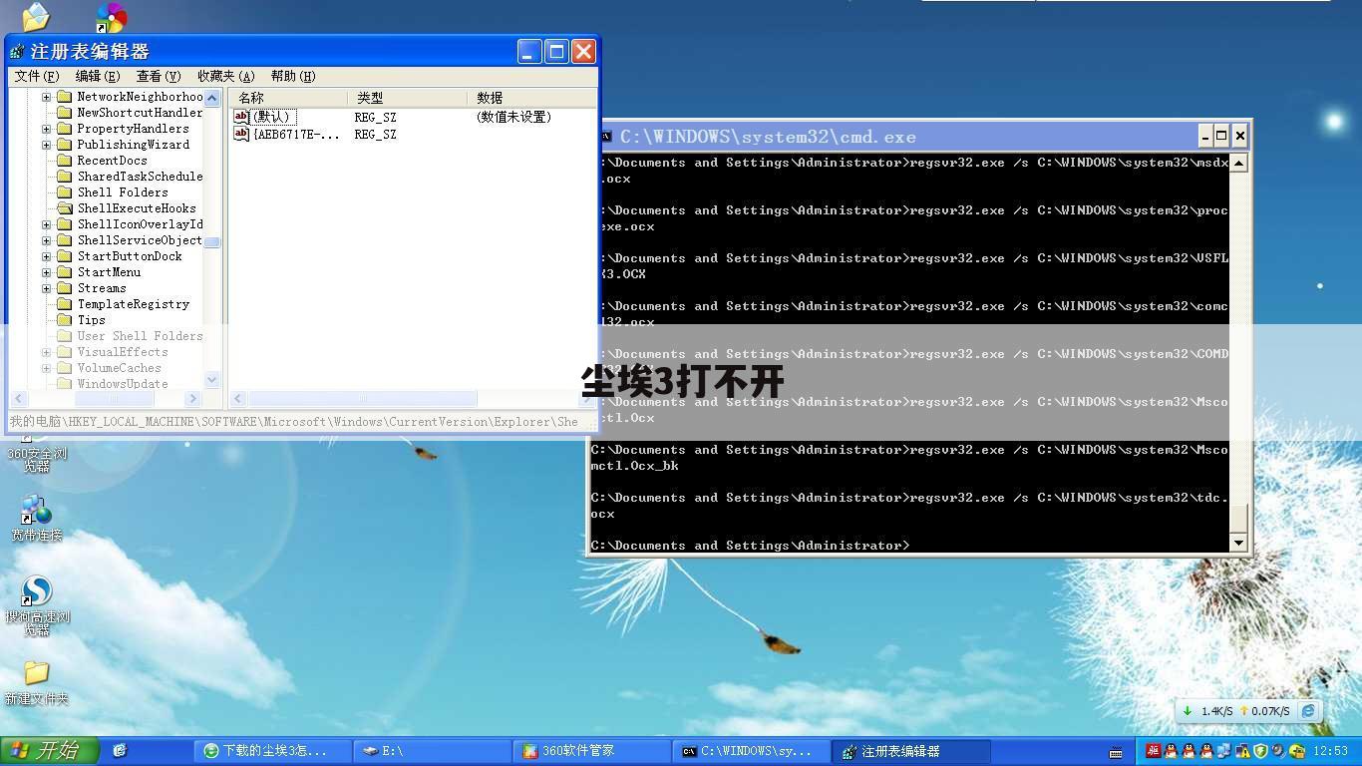The width and height of the screenshot is (1362, 766).
Task: Click the ShellExecuteHooks open folder icon
Action: [x=65, y=208]
